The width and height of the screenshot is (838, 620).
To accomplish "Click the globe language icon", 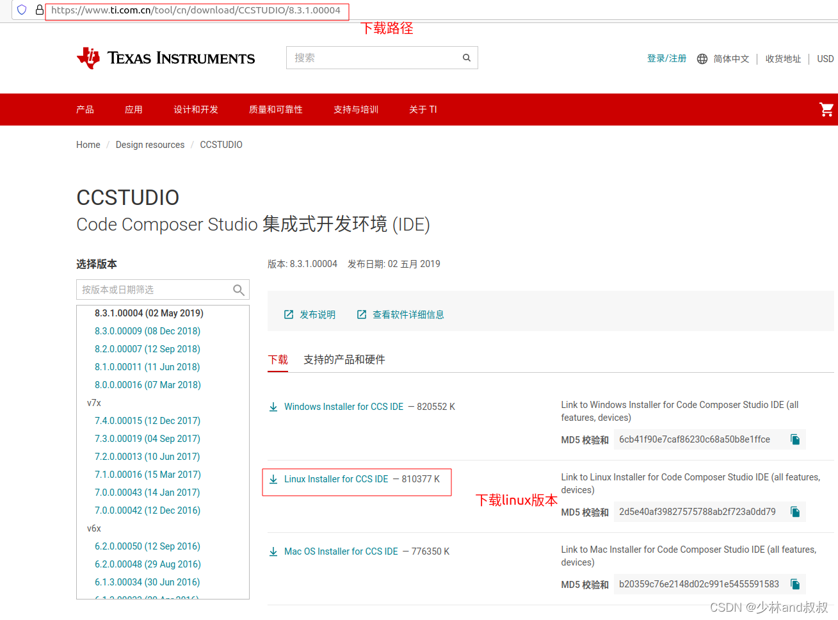I will pos(702,59).
